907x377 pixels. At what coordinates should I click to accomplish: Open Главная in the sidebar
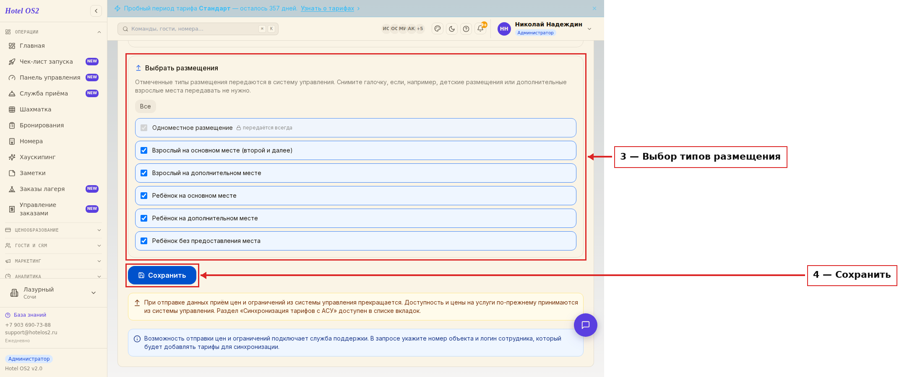[53, 46]
